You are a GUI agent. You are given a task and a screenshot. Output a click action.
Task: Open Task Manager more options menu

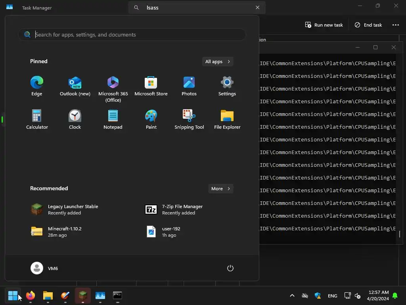click(395, 25)
